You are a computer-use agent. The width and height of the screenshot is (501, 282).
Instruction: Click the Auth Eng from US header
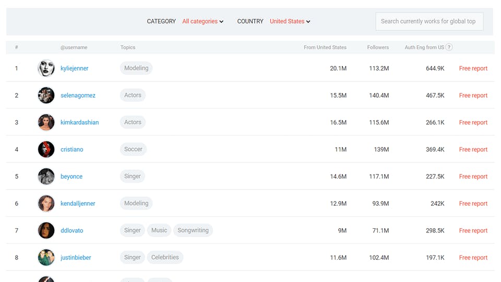pyautogui.click(x=424, y=48)
